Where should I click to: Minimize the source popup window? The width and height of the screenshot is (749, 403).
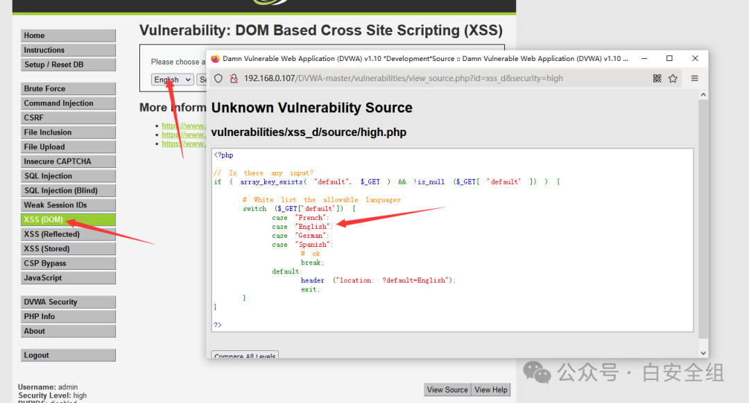[644, 58]
